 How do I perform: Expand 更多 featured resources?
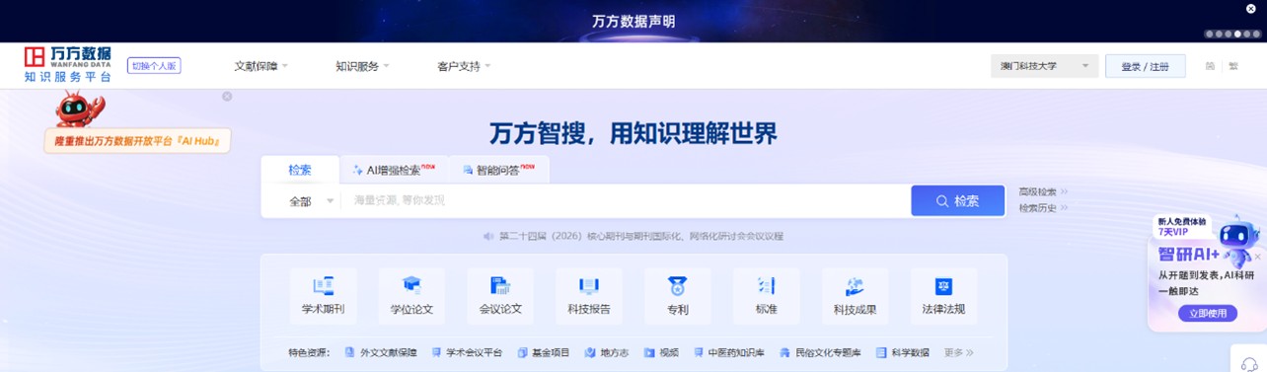(x=959, y=352)
